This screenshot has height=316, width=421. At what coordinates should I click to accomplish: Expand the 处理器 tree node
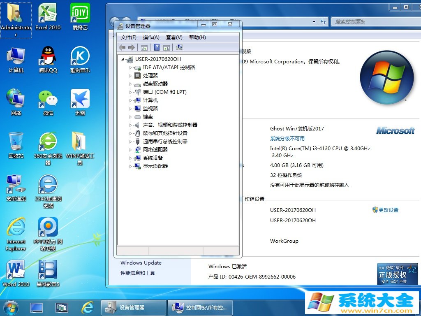point(131,76)
